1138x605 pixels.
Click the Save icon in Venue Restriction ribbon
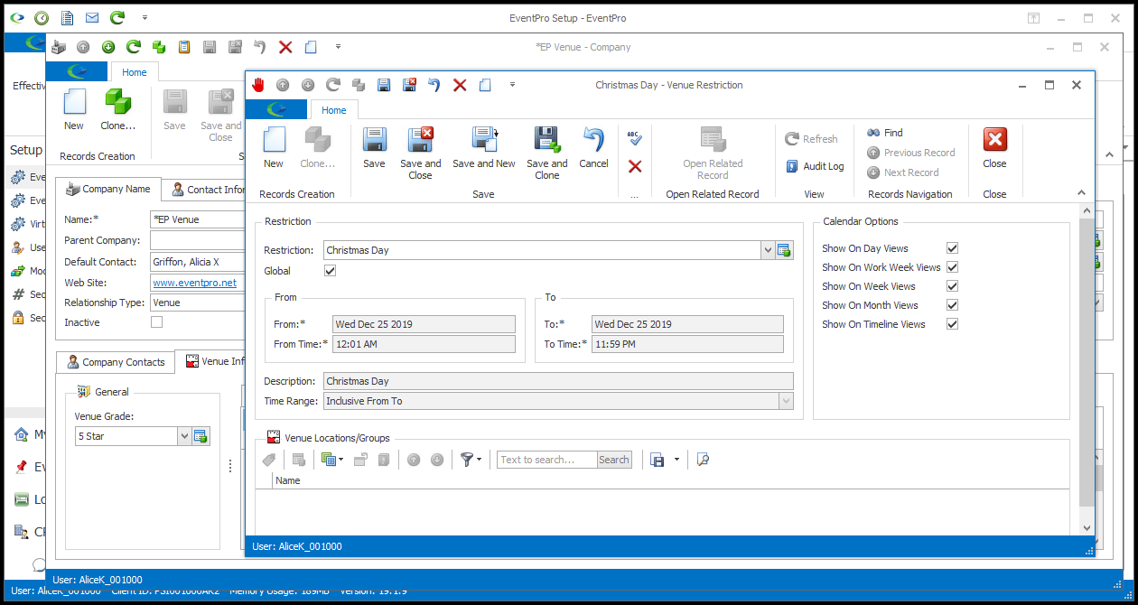pos(374,147)
